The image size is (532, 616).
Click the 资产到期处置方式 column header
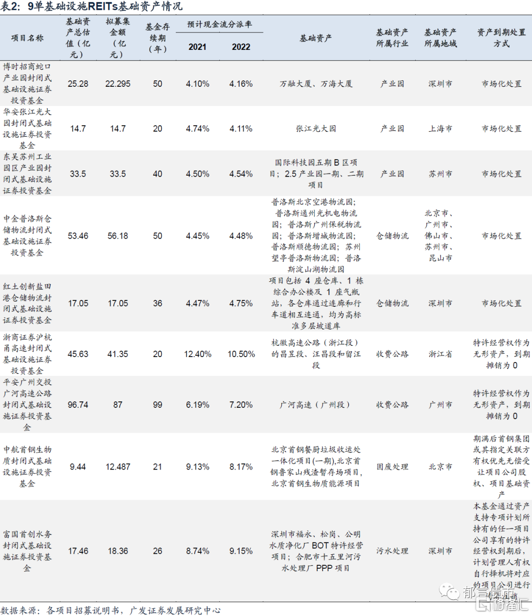[501, 38]
